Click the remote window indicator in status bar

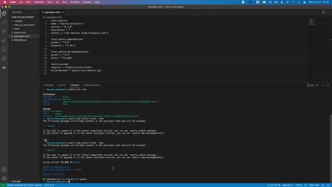(x=3, y=185)
